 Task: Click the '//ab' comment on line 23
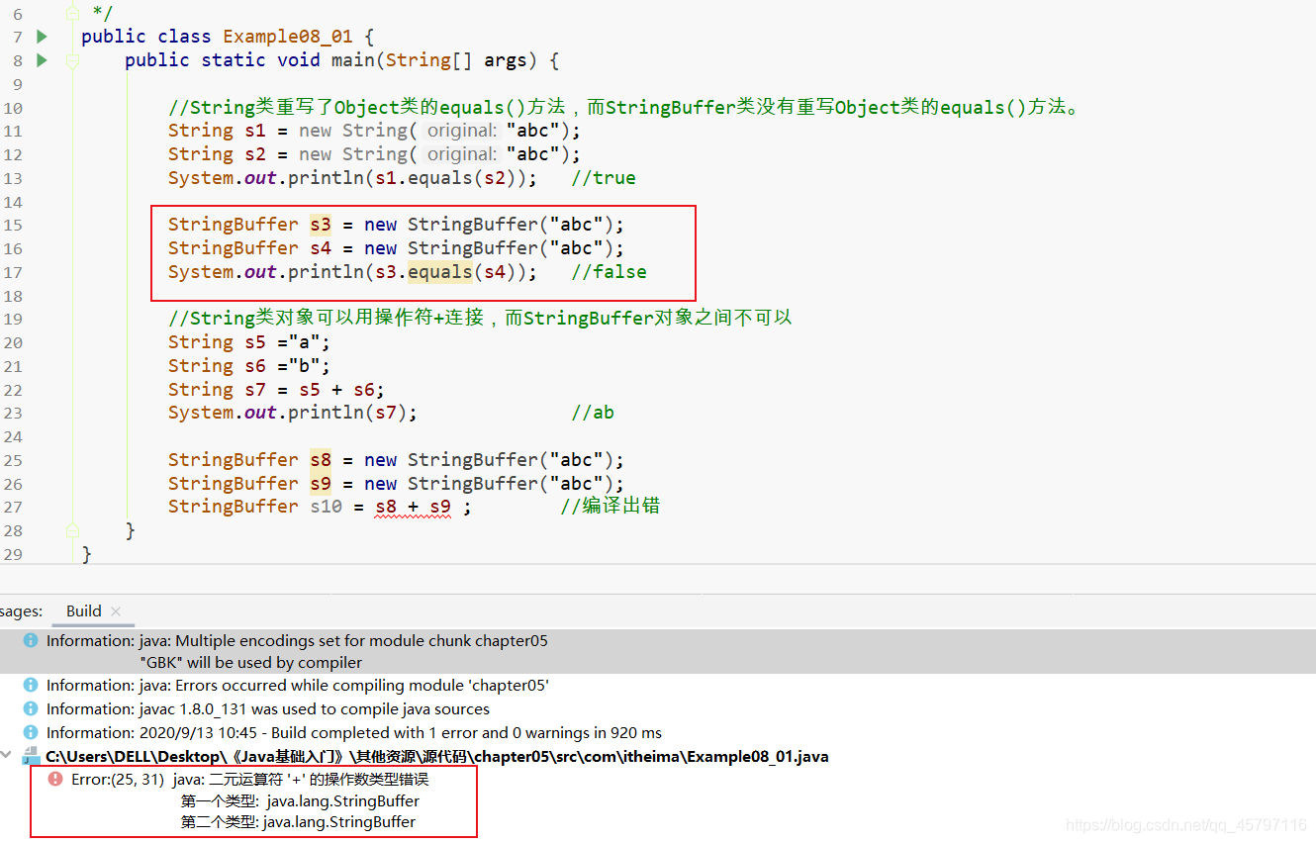(593, 413)
